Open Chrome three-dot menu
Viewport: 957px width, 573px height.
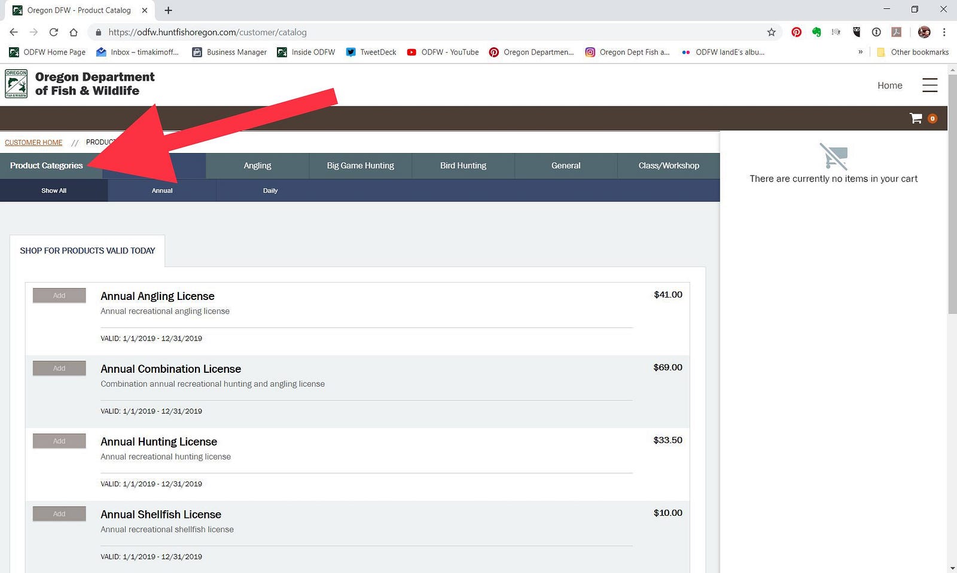[944, 32]
